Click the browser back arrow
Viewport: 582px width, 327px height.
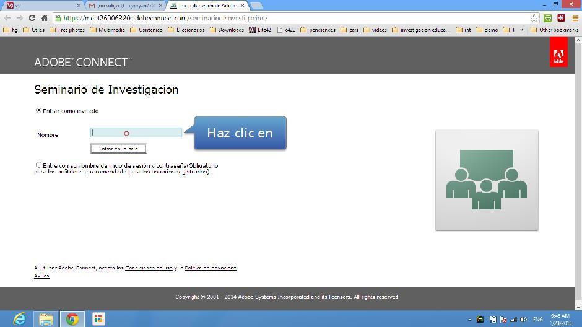point(7,18)
